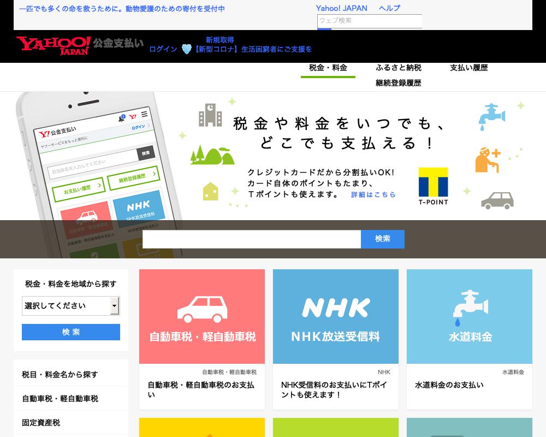Open the 支払い履歴 tab

point(469,67)
